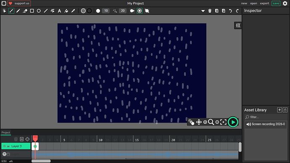Click export in the top menu
290x163 pixels.
pyautogui.click(x=264, y=3)
